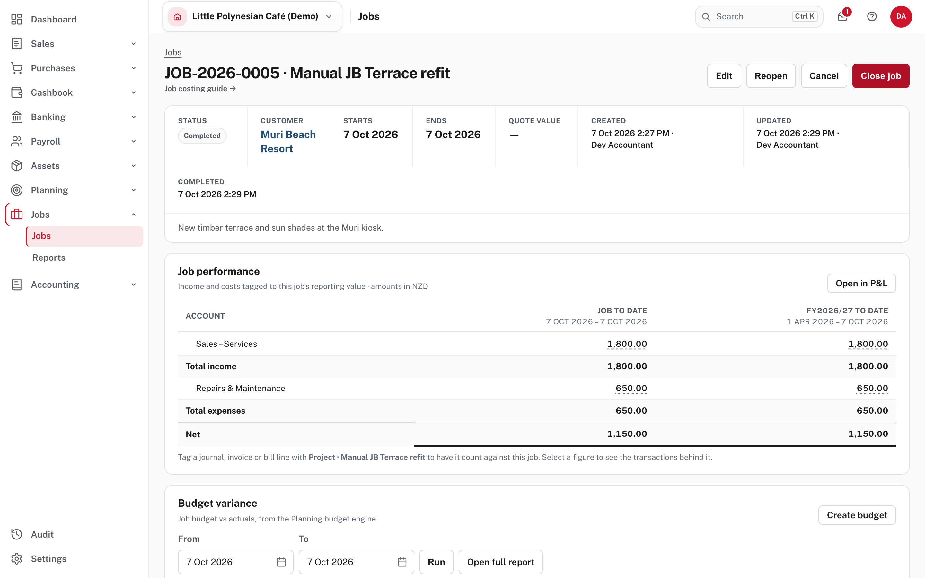Follow the Jobs breadcrumb link
The image size is (925, 578).
(173, 52)
